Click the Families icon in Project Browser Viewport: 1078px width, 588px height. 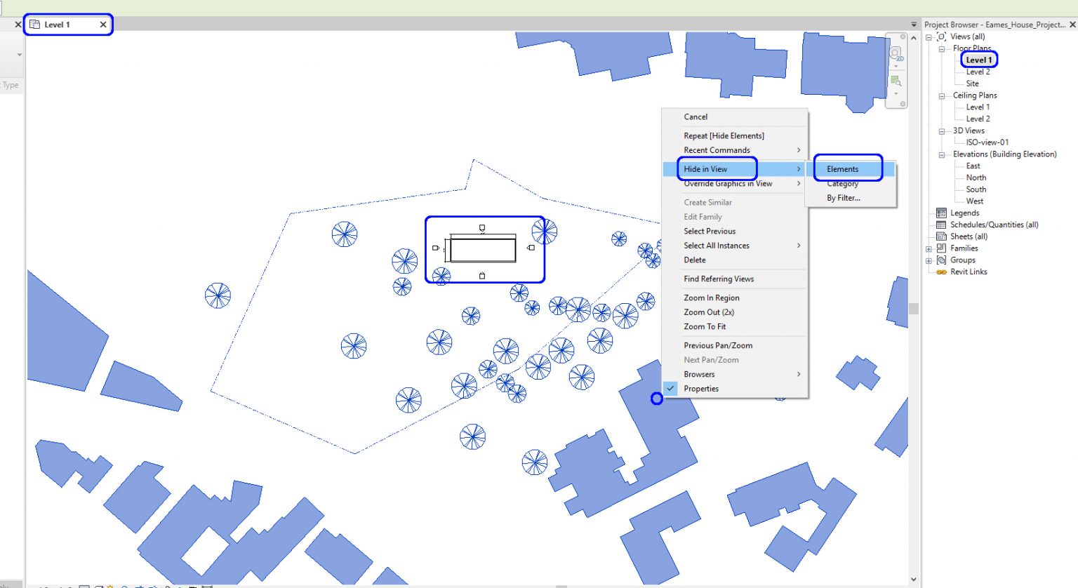click(941, 248)
